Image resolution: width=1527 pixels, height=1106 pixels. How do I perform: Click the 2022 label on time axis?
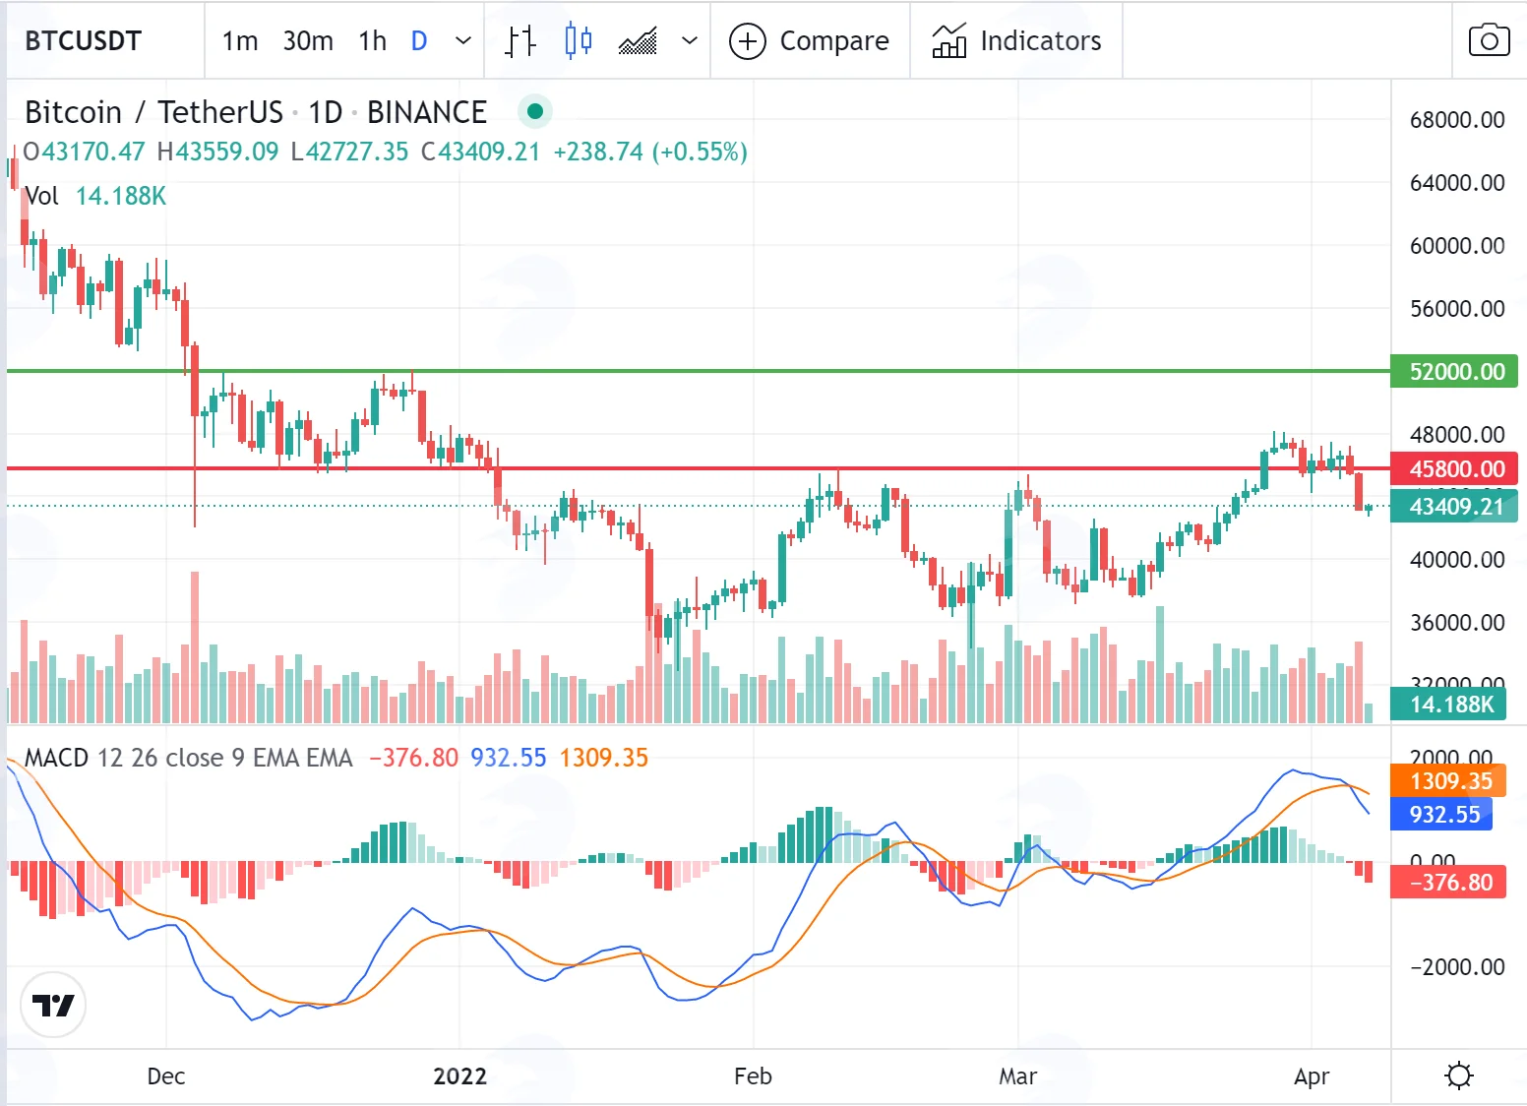[460, 1075]
